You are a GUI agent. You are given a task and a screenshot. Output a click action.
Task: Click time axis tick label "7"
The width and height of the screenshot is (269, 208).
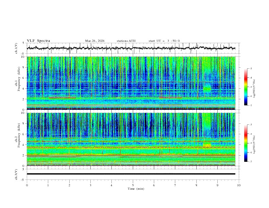tap(175, 185)
